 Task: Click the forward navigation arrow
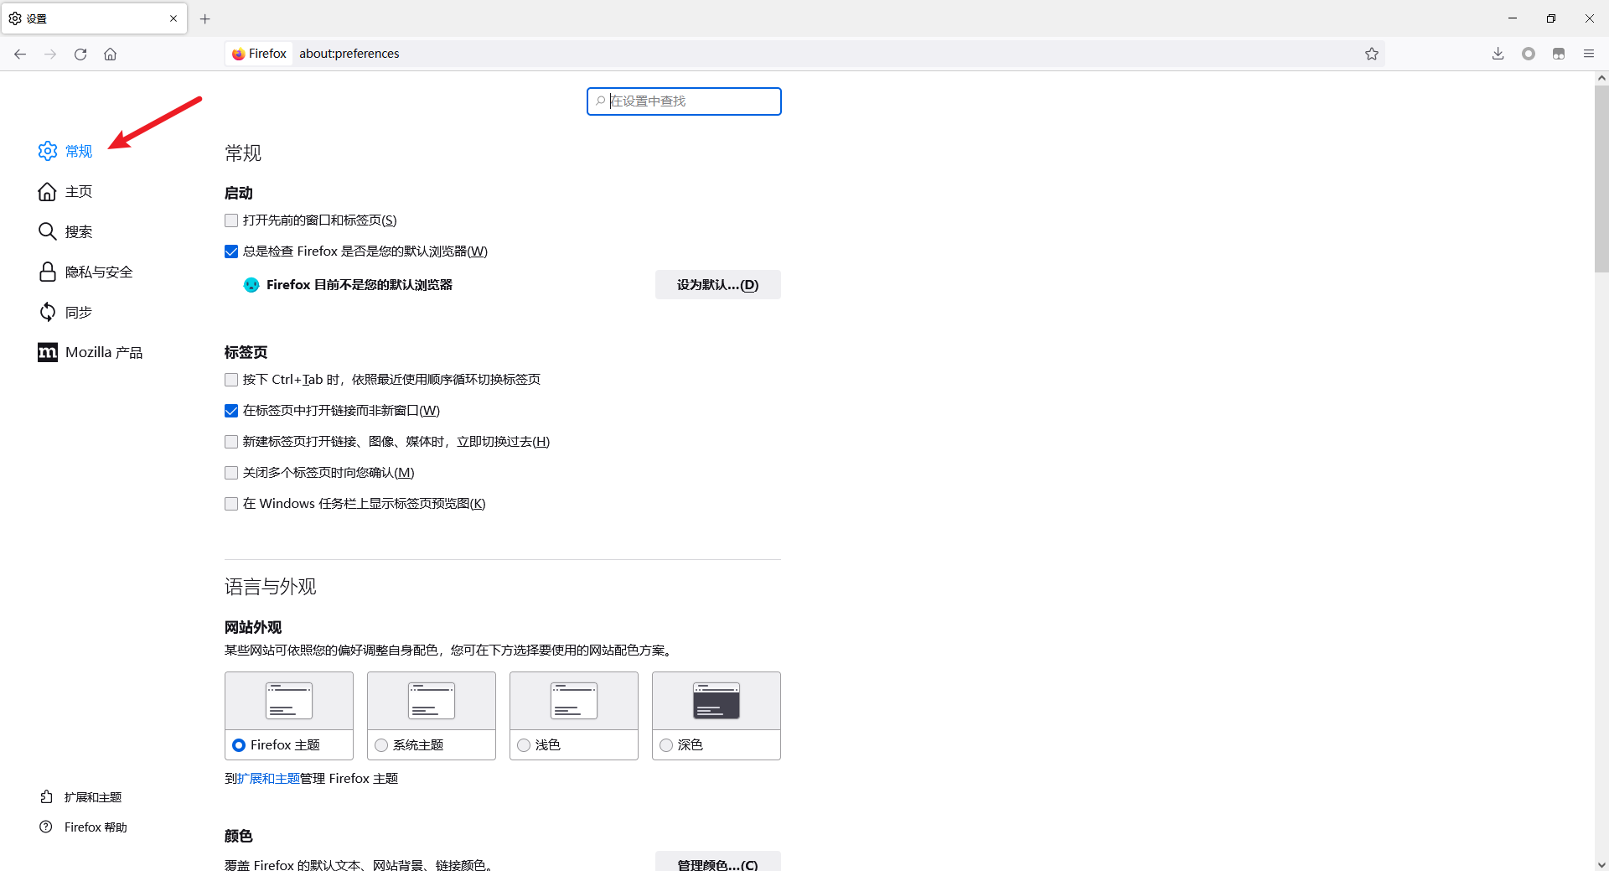(50, 54)
